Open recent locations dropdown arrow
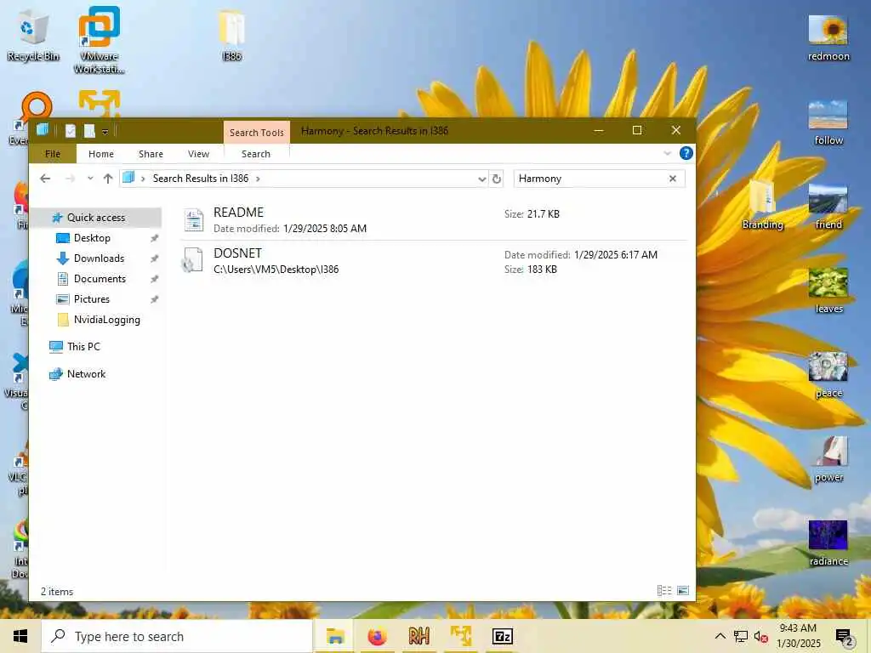Viewport: 871px width, 653px height. click(90, 179)
